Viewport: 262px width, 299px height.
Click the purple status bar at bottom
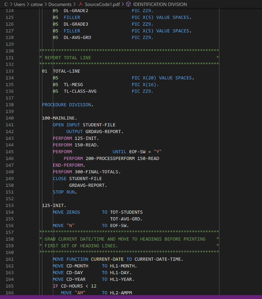click(x=131, y=297)
